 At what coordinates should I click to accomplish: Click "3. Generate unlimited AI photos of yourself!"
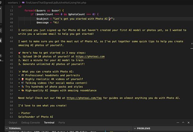pos(51,64)
